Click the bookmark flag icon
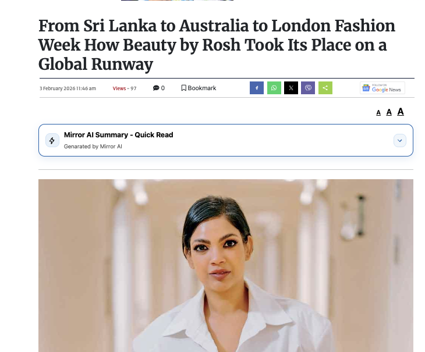This screenshot has height=352, width=425. coord(183,88)
